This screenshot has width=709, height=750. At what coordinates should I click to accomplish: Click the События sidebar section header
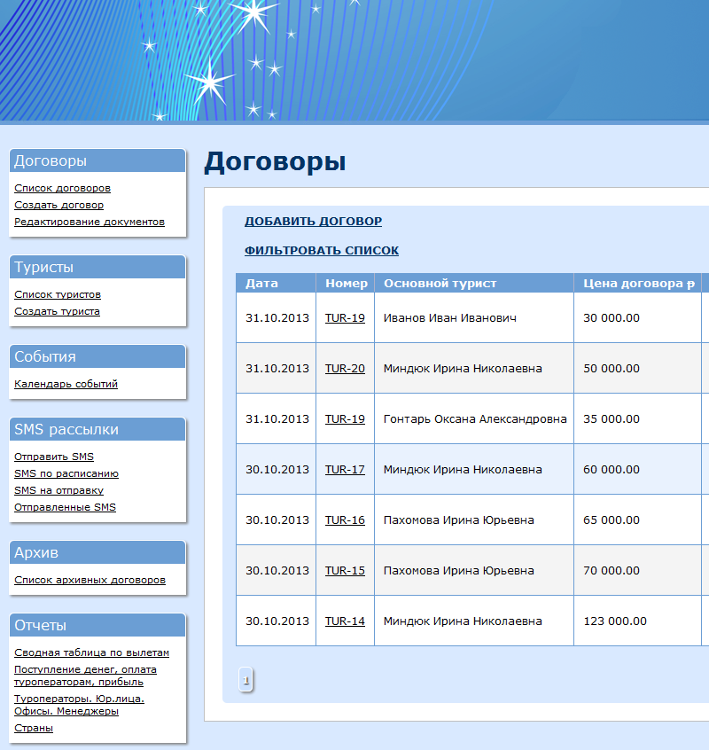(x=97, y=356)
